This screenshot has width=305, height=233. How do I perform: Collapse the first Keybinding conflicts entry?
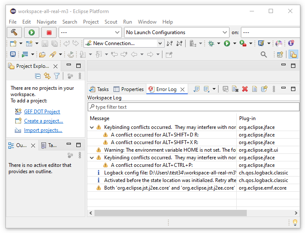coord(92,127)
